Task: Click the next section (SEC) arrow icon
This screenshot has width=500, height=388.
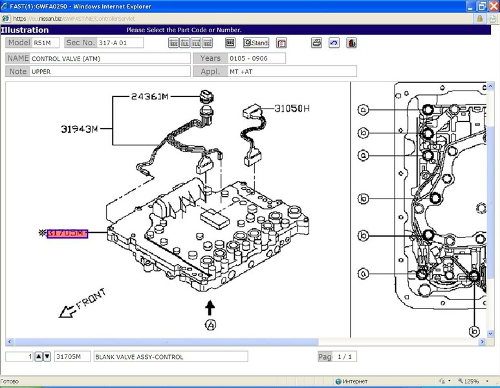Action: click(x=207, y=43)
